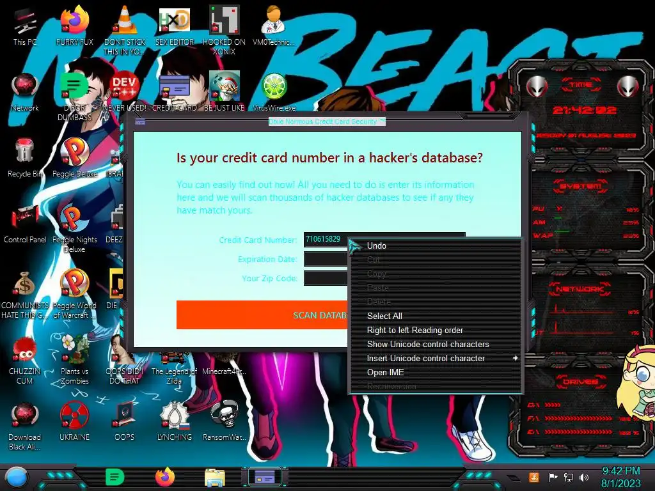
Task: Click the SCAN DATABASE orange button
Action: click(262, 315)
